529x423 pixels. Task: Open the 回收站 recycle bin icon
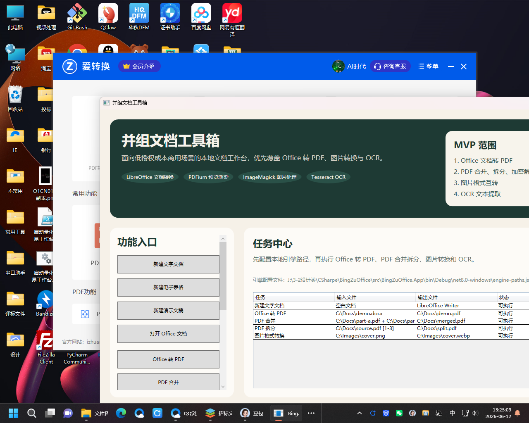[x=15, y=99]
